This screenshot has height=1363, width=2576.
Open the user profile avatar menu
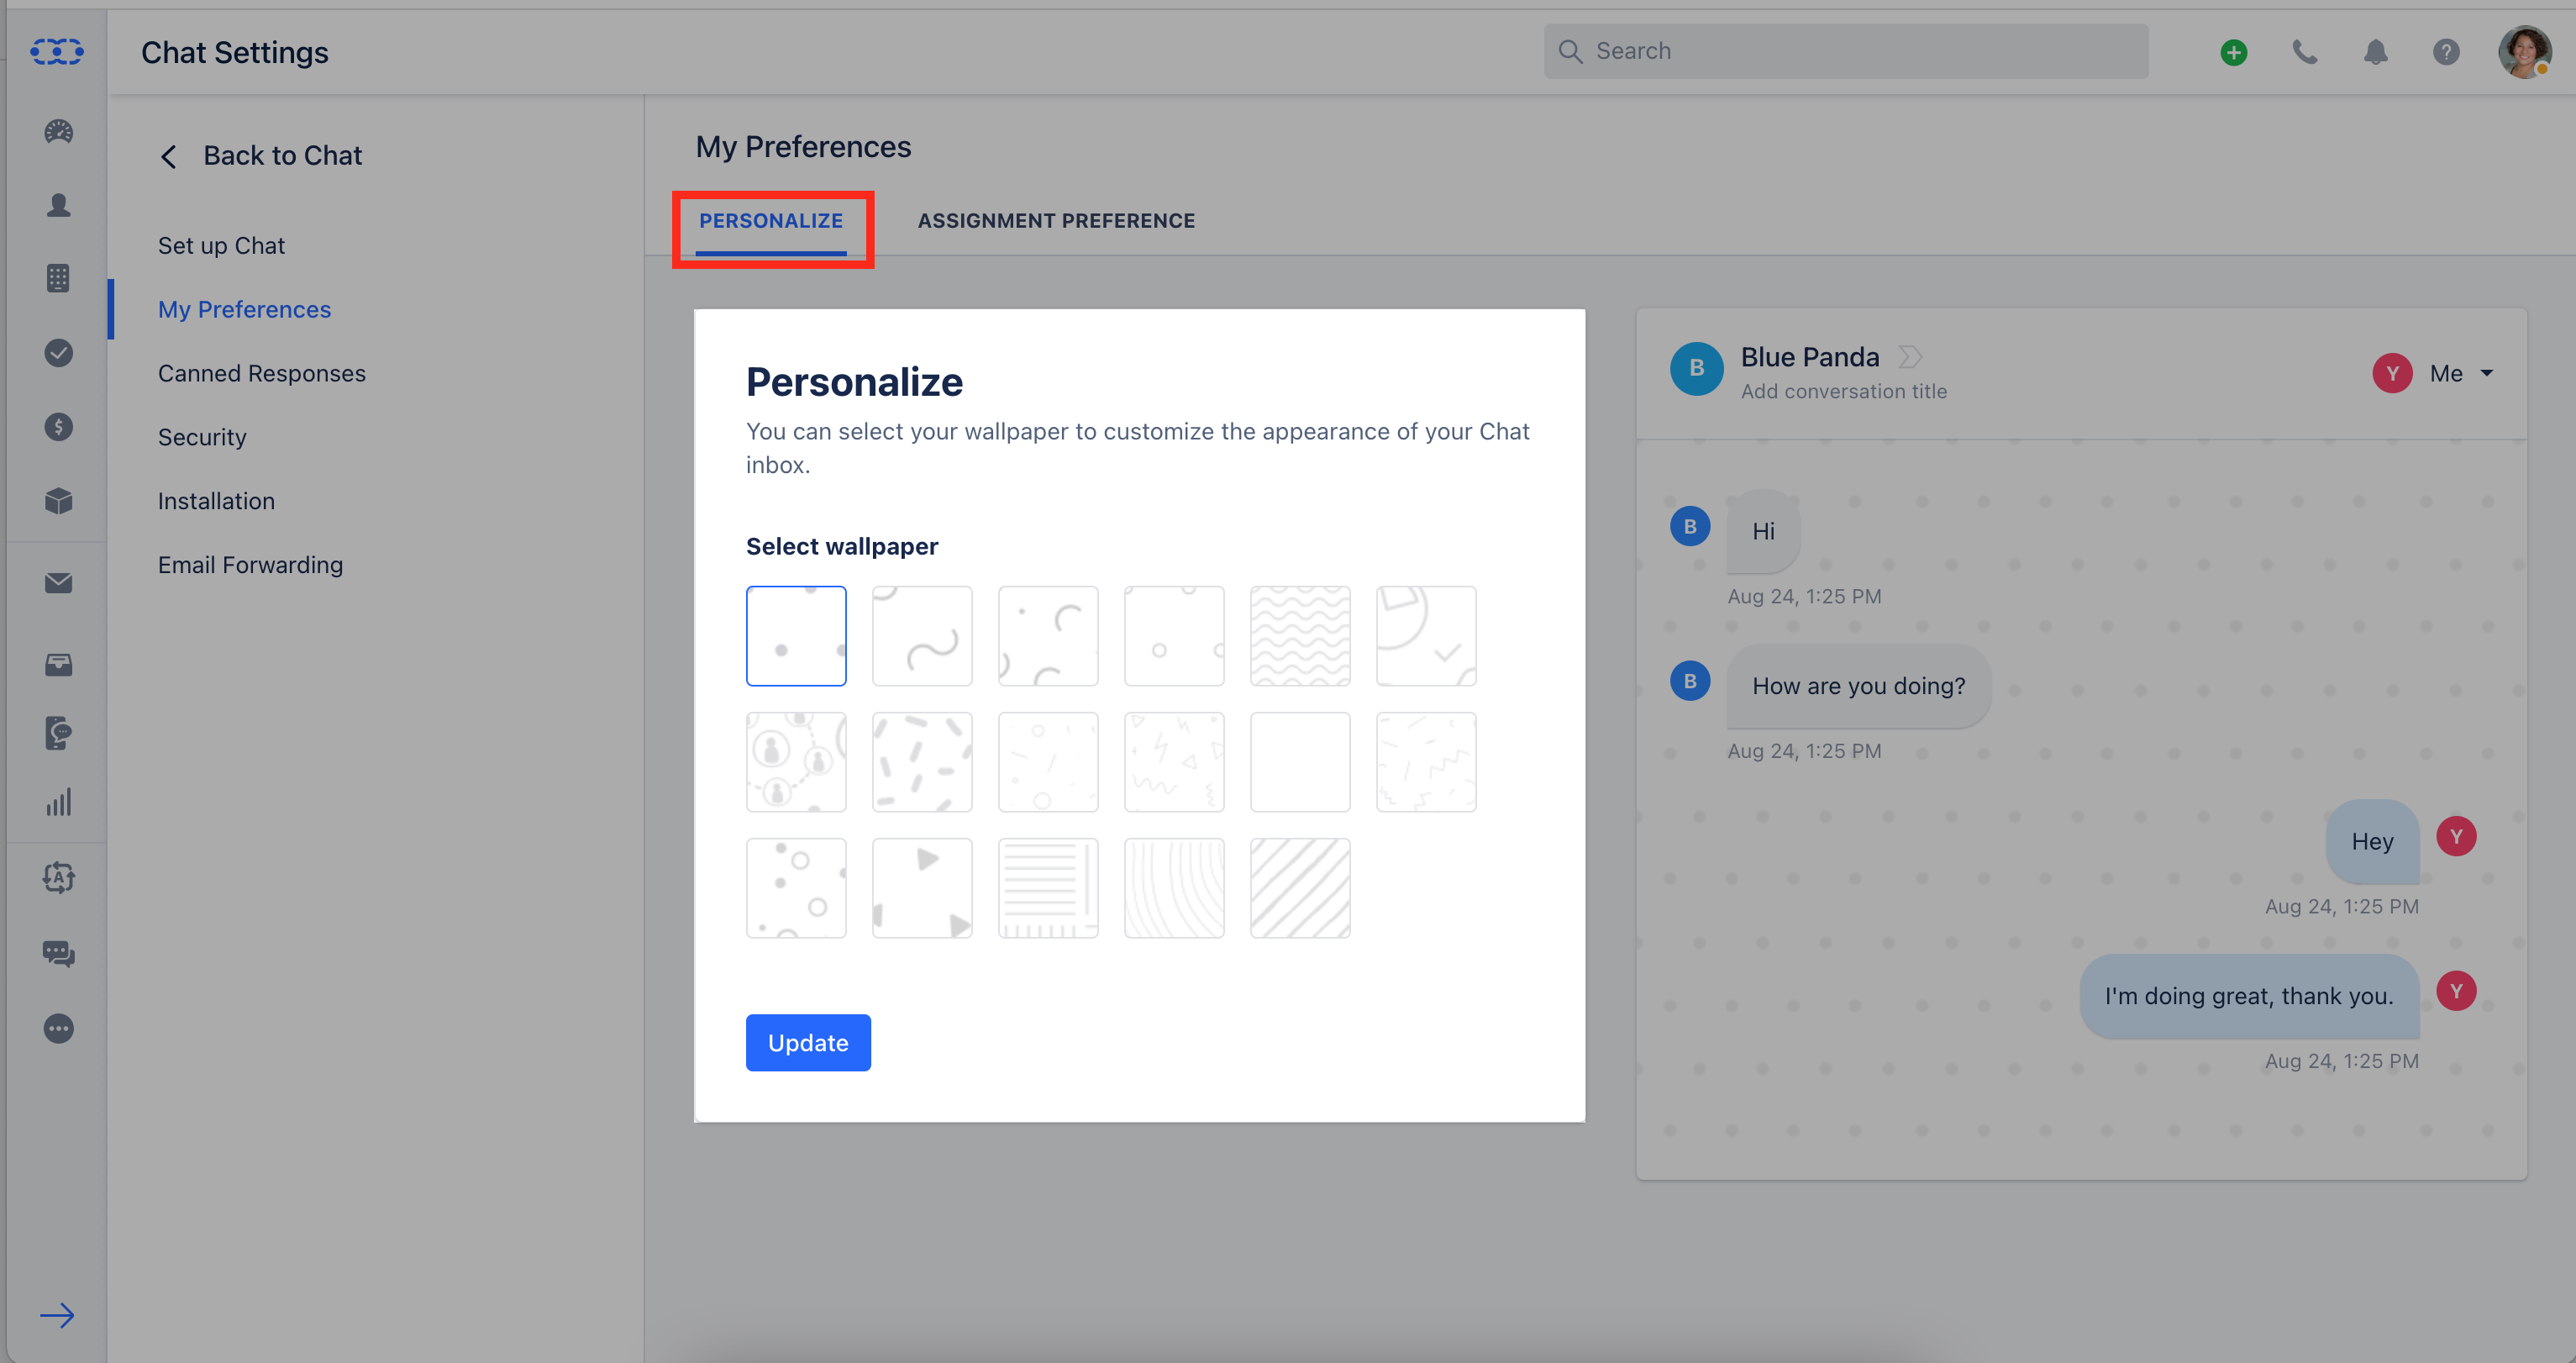pos(2524,52)
